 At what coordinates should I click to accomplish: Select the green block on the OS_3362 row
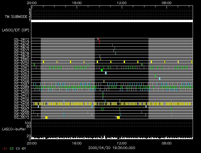point(102,70)
